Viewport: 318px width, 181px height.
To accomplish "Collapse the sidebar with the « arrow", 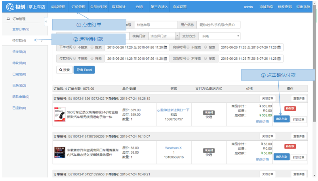I will 46,21.
